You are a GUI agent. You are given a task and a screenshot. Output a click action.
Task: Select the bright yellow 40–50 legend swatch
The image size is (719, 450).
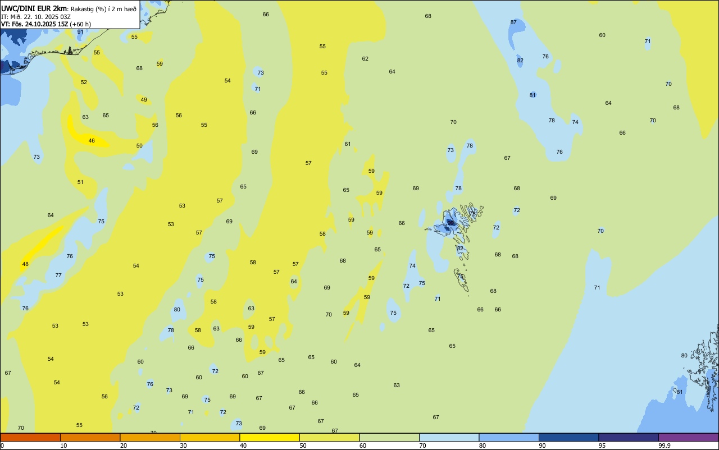(x=270, y=437)
